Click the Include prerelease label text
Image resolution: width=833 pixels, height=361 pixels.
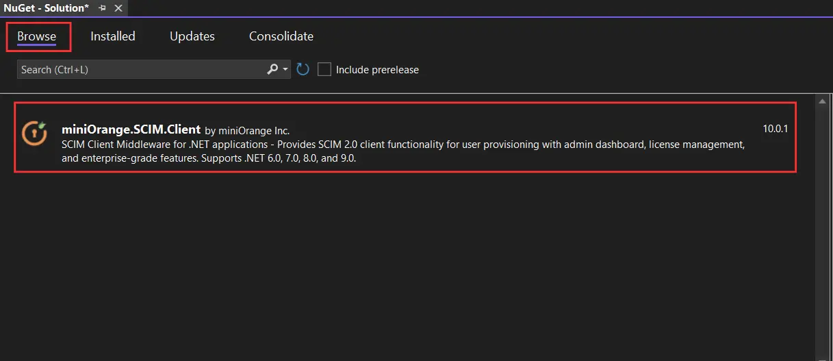(377, 70)
